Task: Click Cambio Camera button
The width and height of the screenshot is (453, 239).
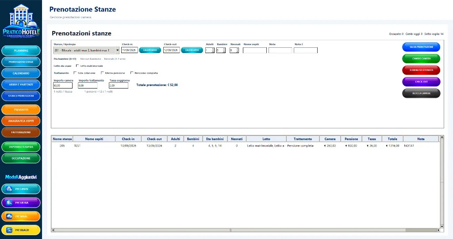Action: 421,58
